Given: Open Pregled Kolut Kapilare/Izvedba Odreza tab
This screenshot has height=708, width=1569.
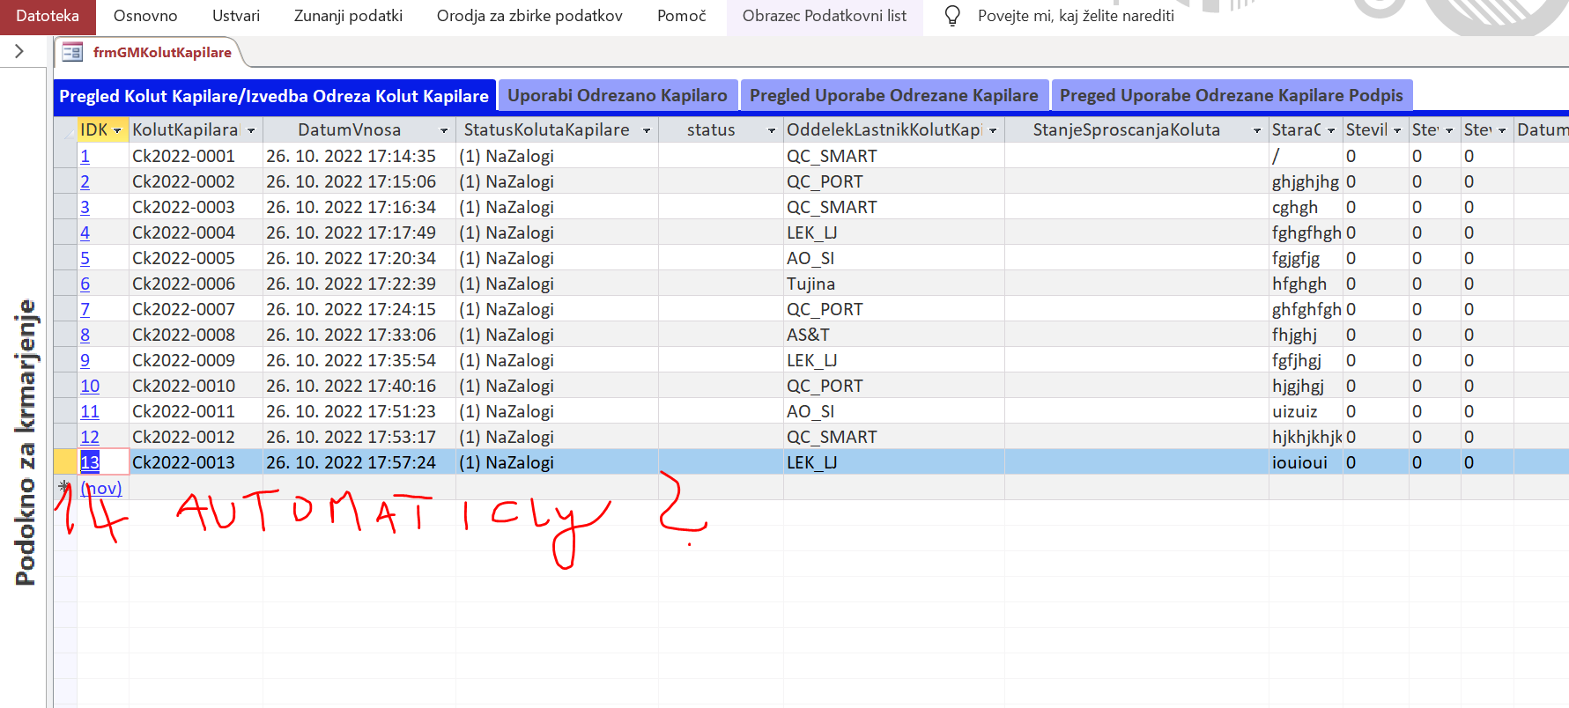Looking at the screenshot, I should [274, 96].
